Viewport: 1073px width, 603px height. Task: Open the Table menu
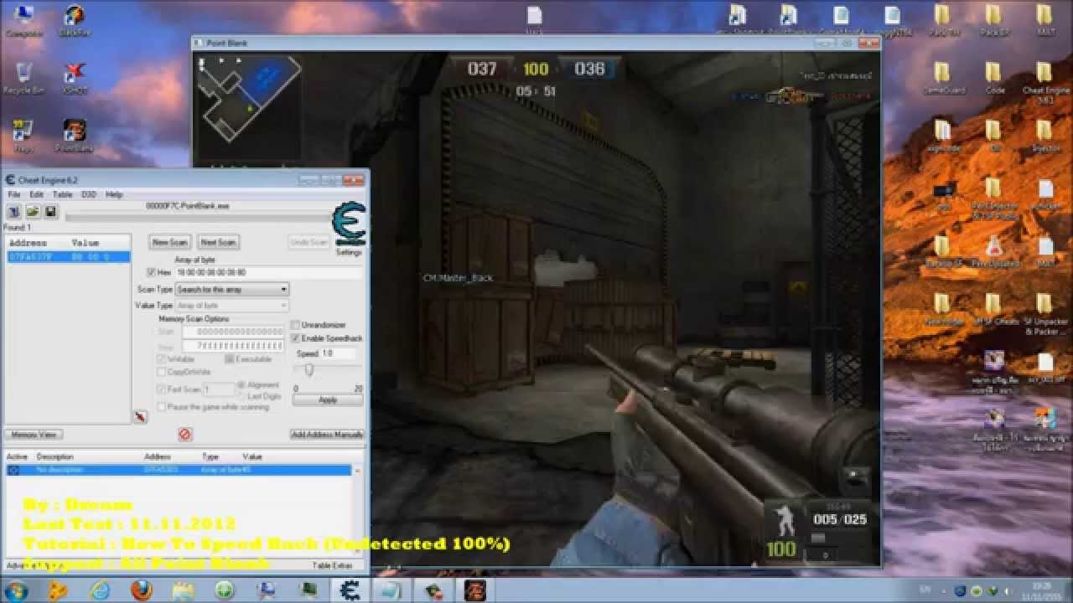tap(62, 194)
